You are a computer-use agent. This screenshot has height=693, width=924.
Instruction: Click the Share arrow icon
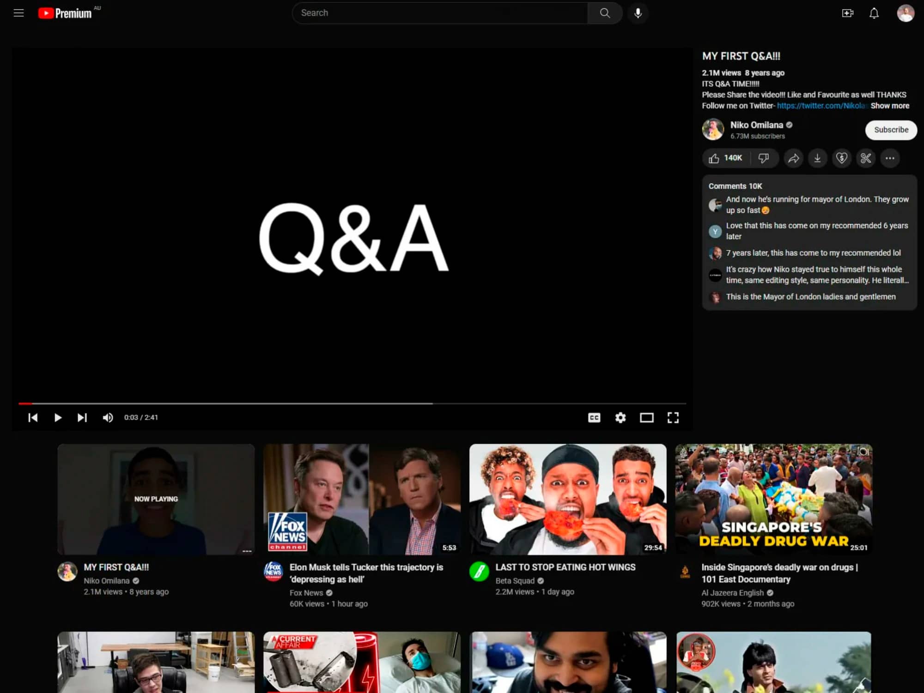(x=793, y=158)
